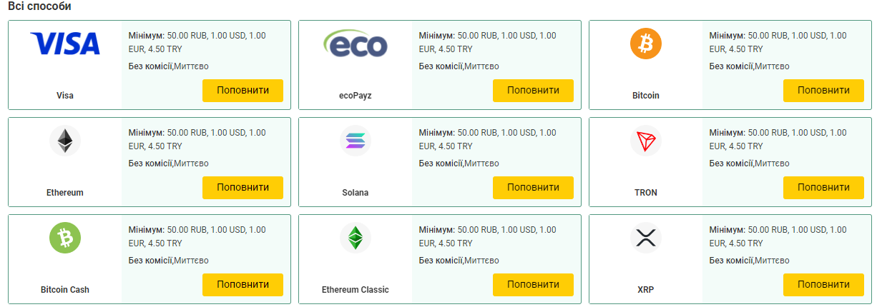Click the Solana logo icon
Screen dimensions: 877x307
tap(356, 141)
